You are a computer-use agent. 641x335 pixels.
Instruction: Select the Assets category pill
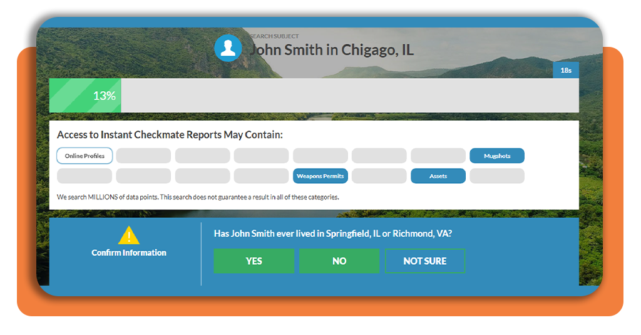(x=438, y=176)
